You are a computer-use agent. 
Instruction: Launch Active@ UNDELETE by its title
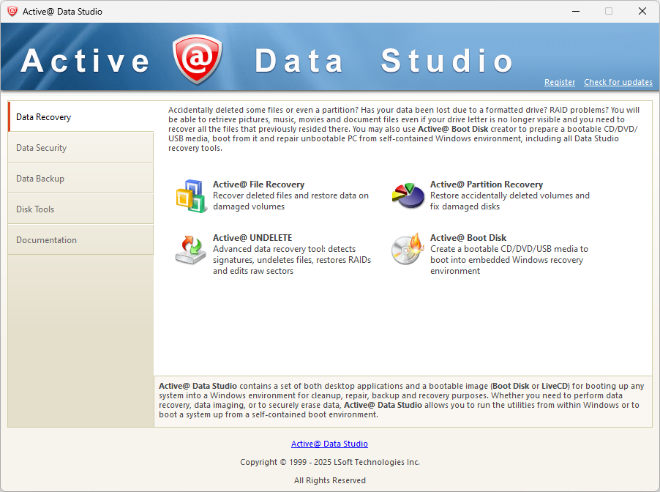pos(252,237)
